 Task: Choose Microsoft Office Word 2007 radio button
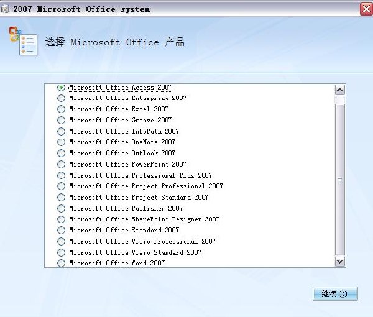click(61, 263)
